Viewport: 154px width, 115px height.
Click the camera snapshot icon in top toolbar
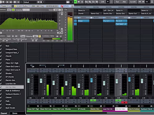(x=68, y=2)
